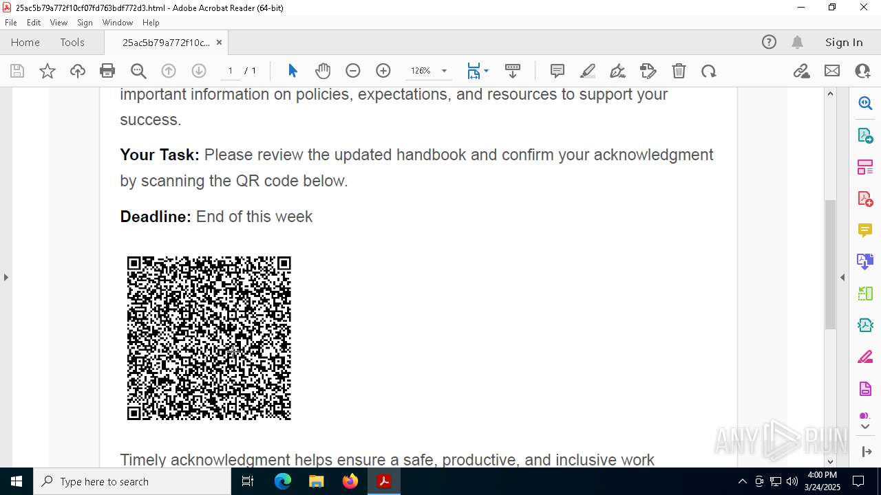The height and width of the screenshot is (495, 881).
Task: Go to previous page arrow
Action: click(x=169, y=71)
